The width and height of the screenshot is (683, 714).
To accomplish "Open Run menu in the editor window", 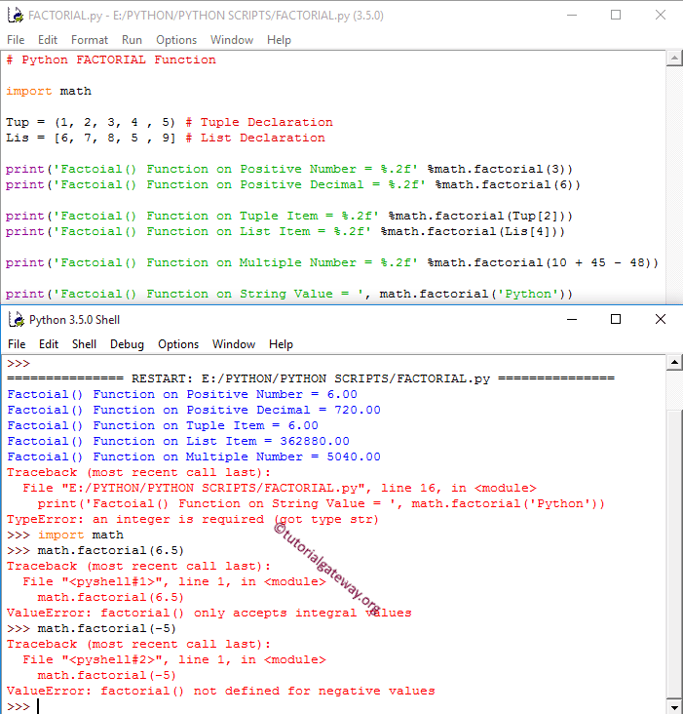I will [132, 40].
